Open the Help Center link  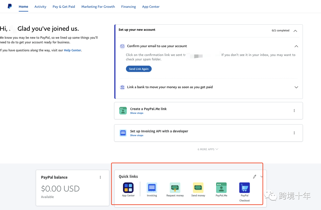(x=73, y=50)
